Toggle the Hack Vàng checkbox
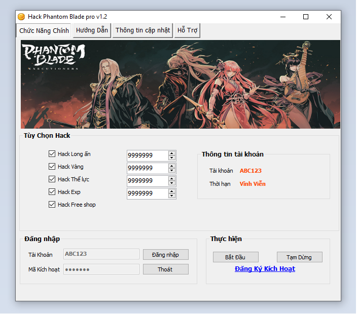Viewport: 357px width, 314px height. 52,167
